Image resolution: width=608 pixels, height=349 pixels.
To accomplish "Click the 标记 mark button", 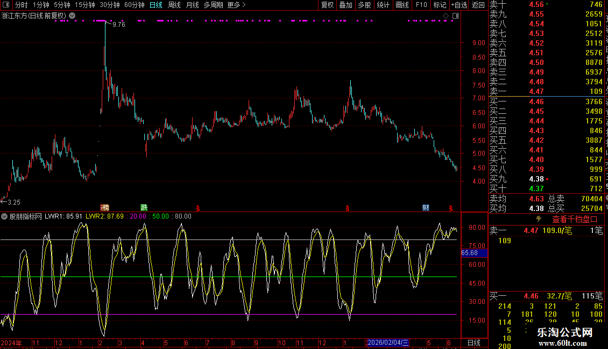I will click(440, 5).
